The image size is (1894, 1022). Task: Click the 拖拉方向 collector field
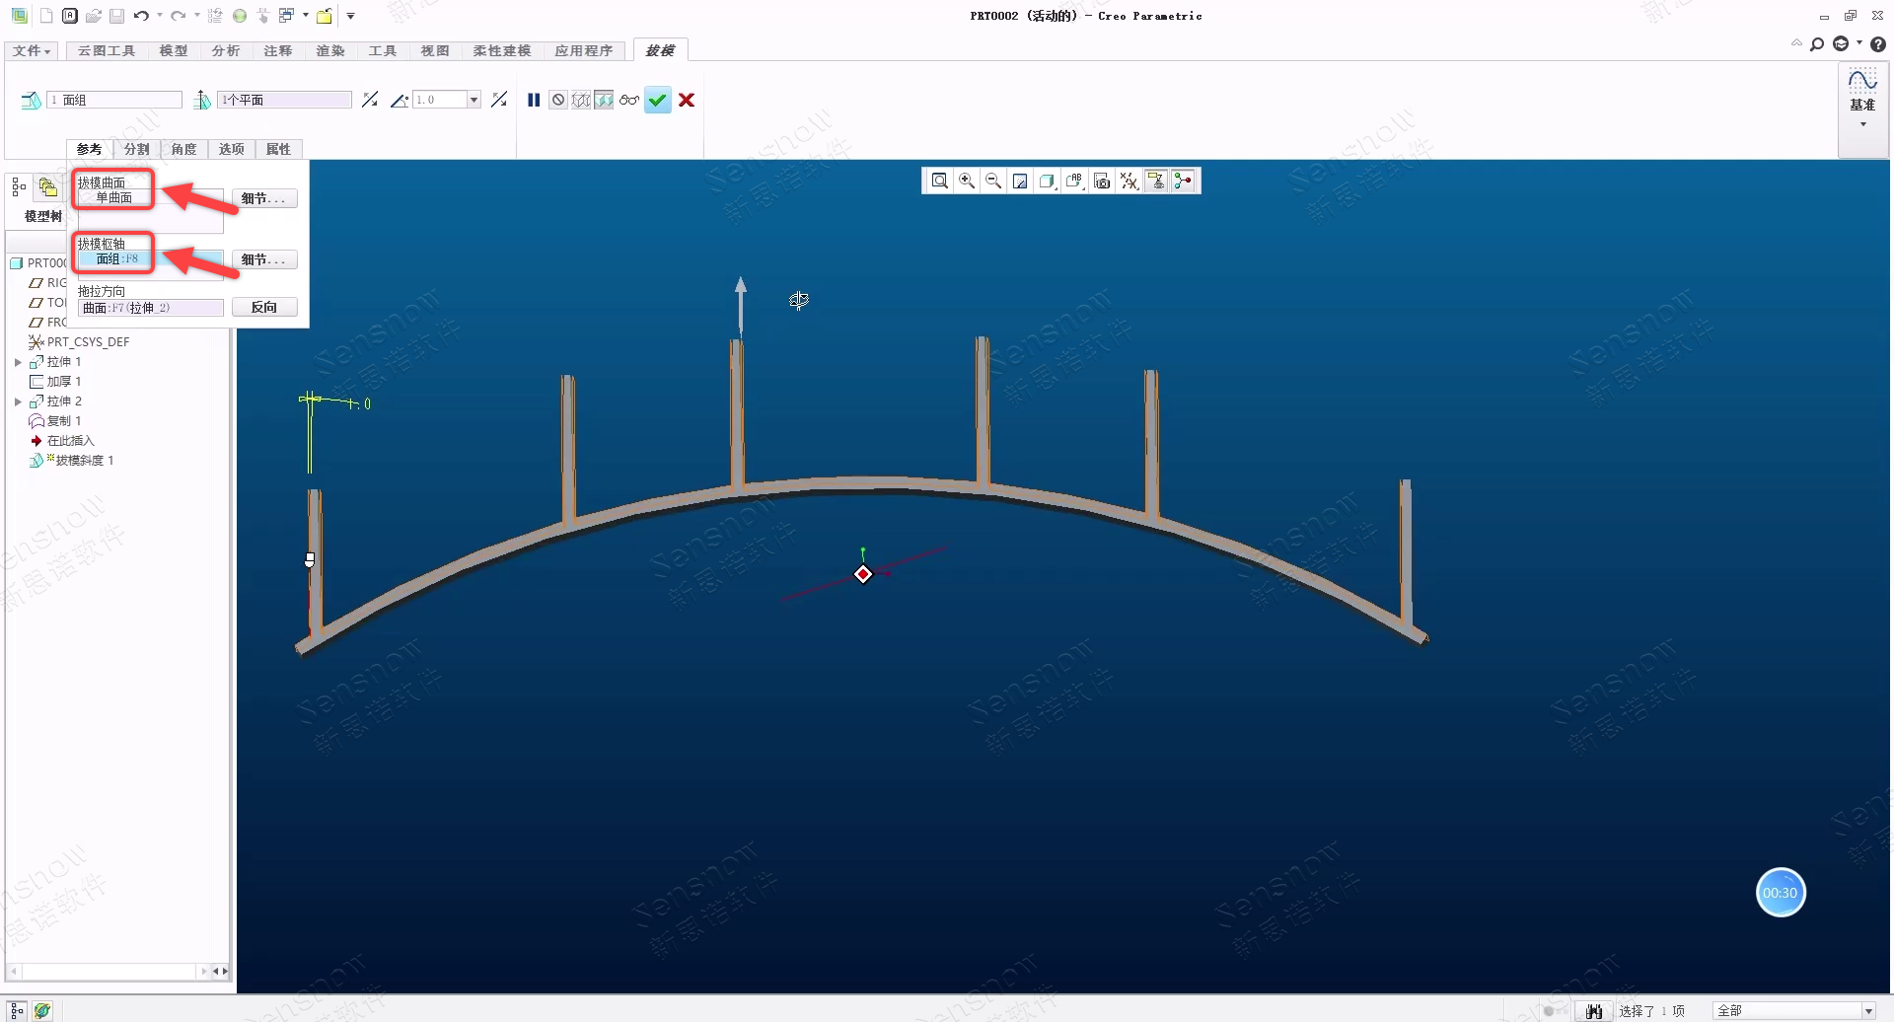pyautogui.click(x=150, y=308)
